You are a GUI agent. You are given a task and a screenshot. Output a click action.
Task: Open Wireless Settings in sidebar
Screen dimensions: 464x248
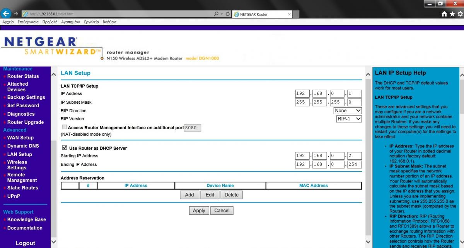point(17,165)
